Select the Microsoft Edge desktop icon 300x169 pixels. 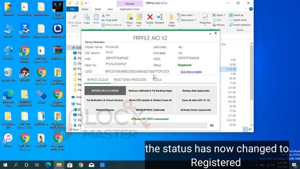(x=8, y=98)
